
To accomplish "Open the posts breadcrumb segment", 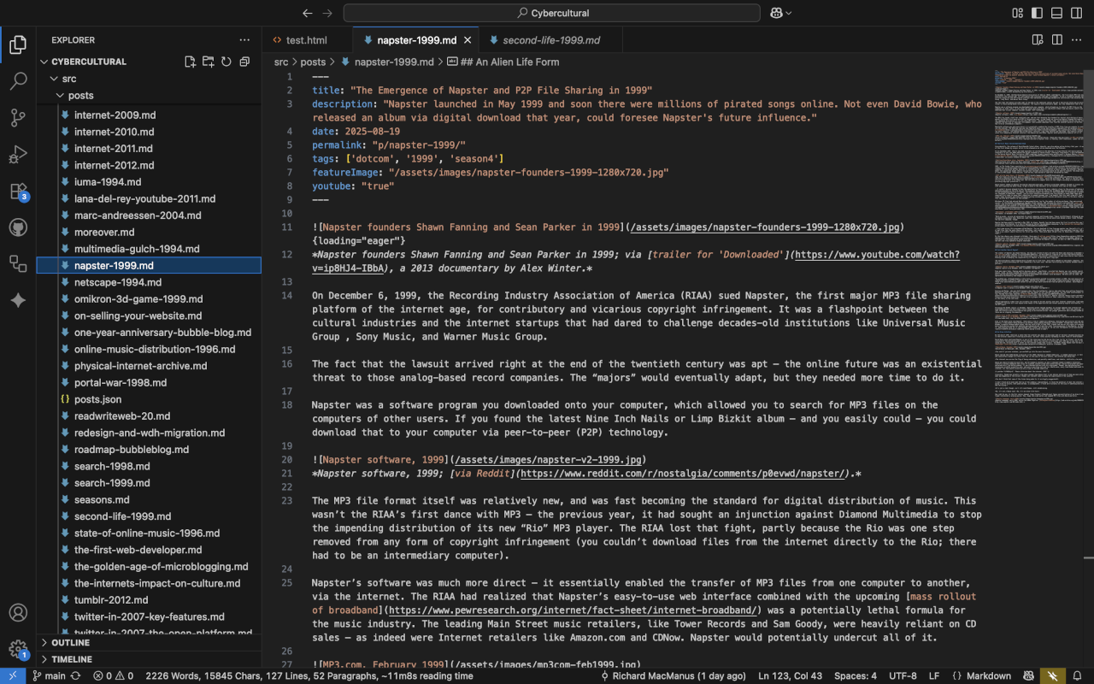I will pos(313,62).
